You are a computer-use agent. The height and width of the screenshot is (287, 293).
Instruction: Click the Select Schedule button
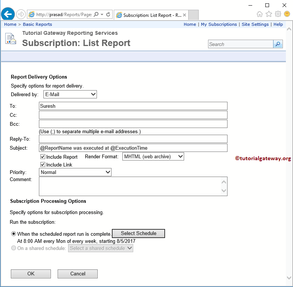[x=138, y=233]
